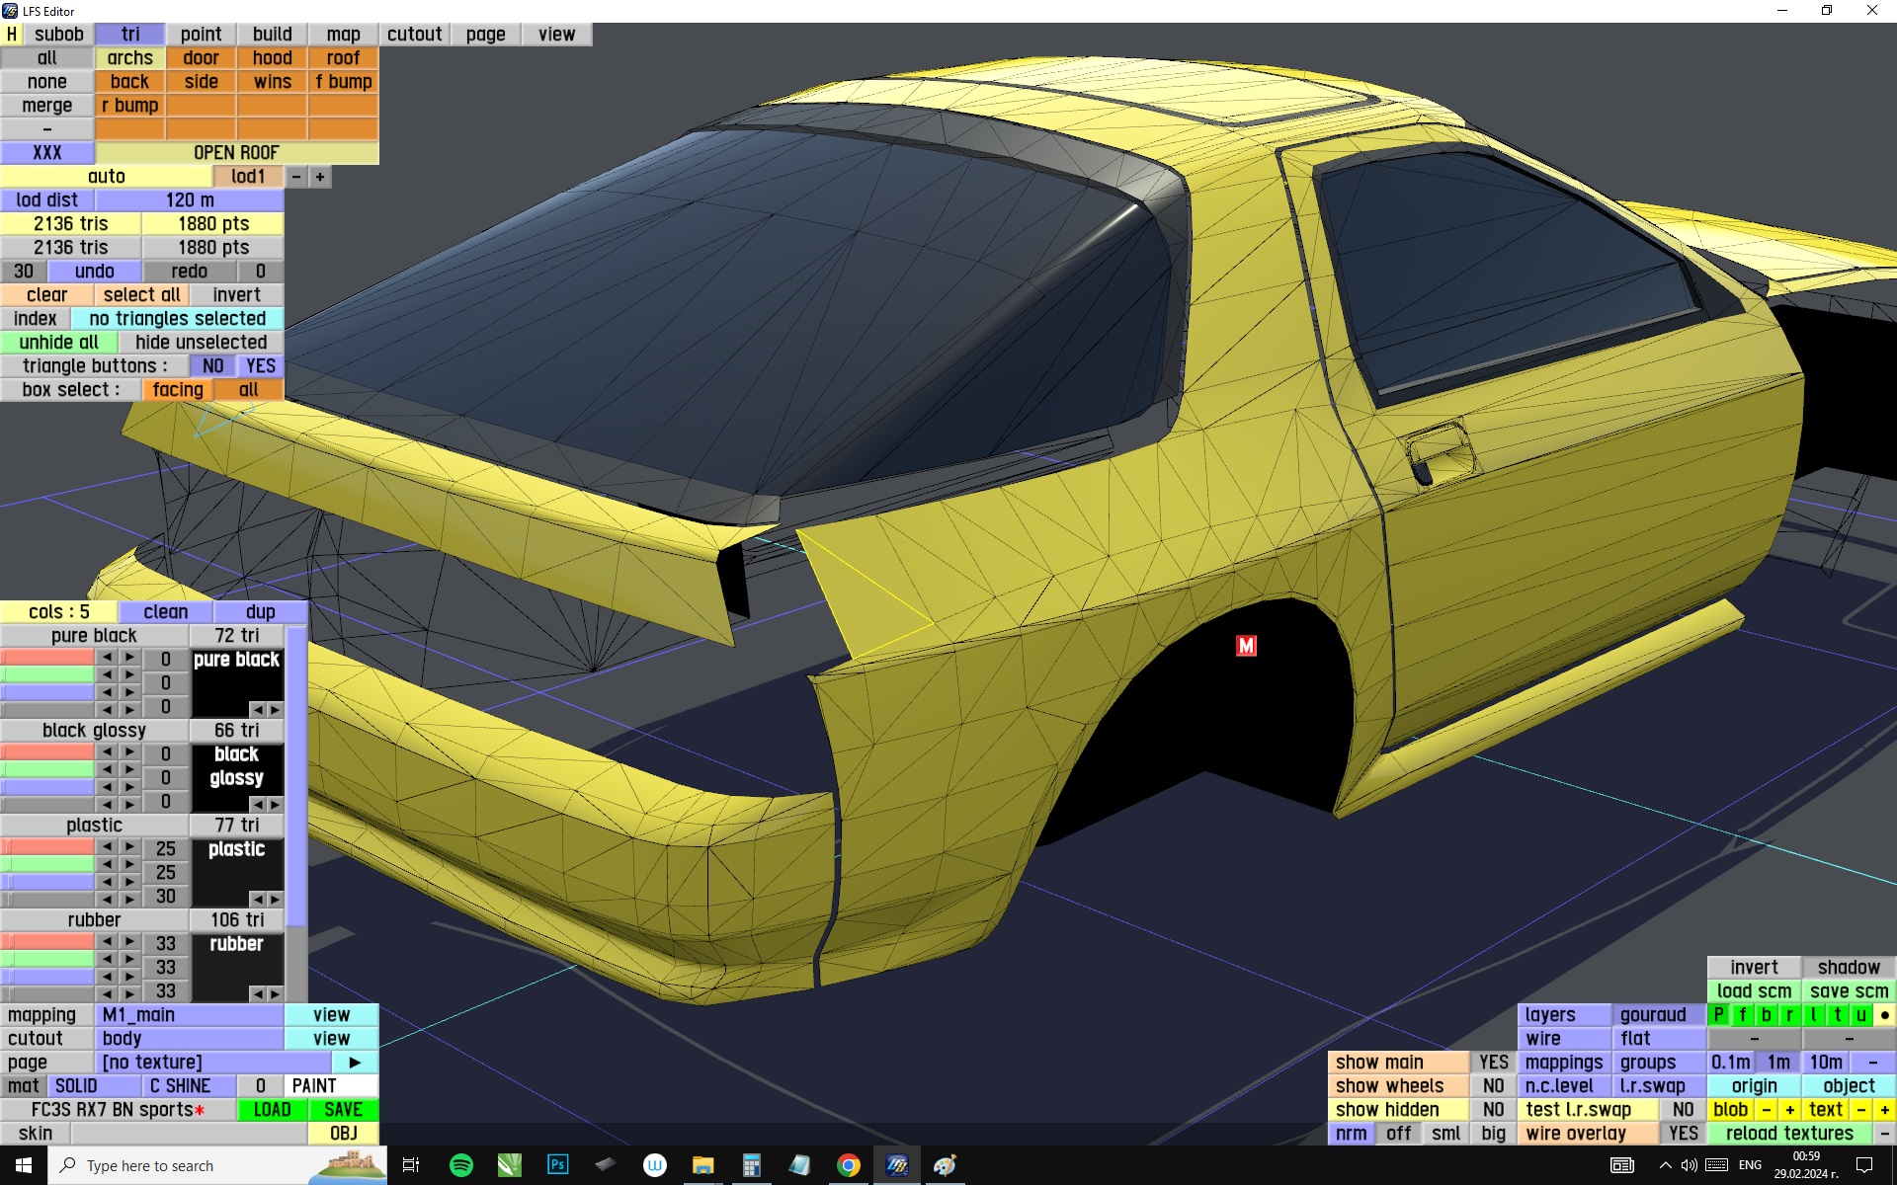Increase lod level with plus button
Screen dimensions: 1897x1185
pyautogui.click(x=320, y=177)
